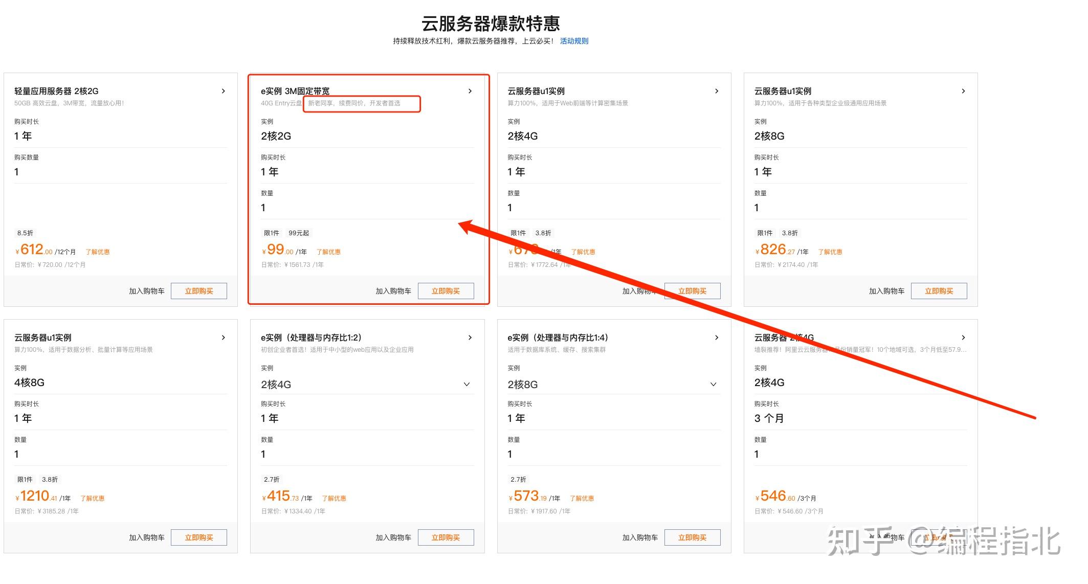Image resolution: width=1088 pixels, height=584 pixels.
Task: Click page heading 云服务器爆款特惠
Action: pos(491,24)
